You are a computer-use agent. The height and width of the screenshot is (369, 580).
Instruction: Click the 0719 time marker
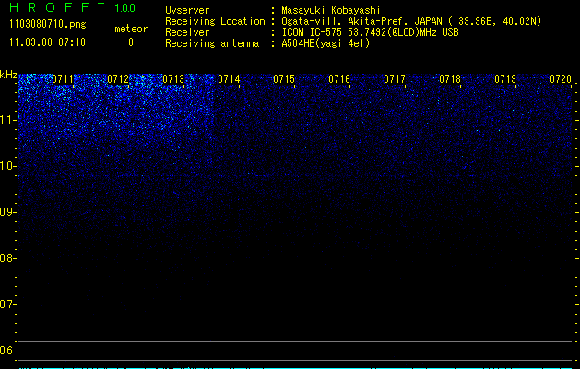505,79
